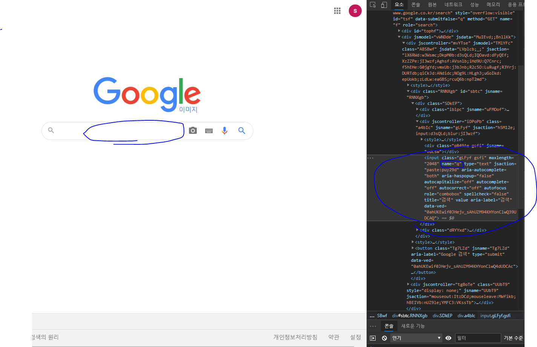This screenshot has width=537, height=347.
Task: Open the 기본 수준 log level dropdown
Action: tap(513, 338)
